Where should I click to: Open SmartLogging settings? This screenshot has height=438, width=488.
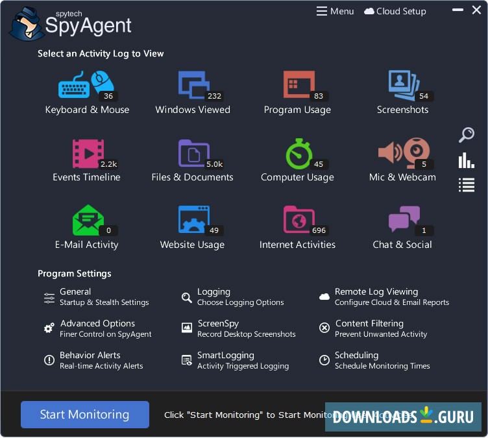[x=226, y=355]
